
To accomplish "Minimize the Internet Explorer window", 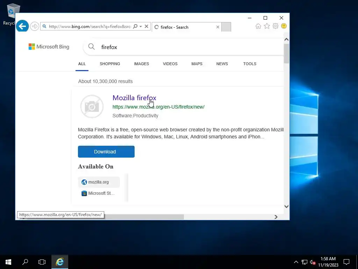I will [250, 18].
